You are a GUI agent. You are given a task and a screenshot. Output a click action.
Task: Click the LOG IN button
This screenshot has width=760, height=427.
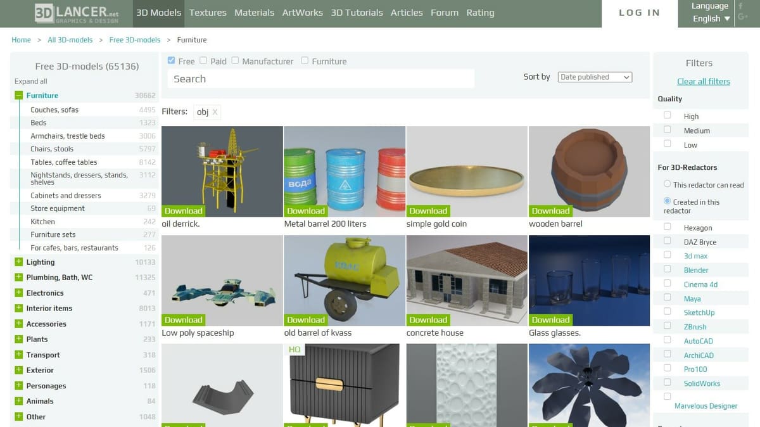tap(639, 13)
